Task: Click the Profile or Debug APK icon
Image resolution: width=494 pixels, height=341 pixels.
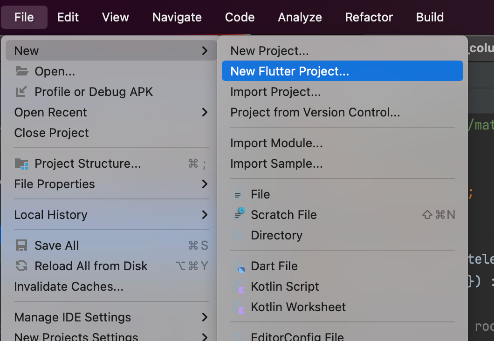Action: (x=21, y=92)
